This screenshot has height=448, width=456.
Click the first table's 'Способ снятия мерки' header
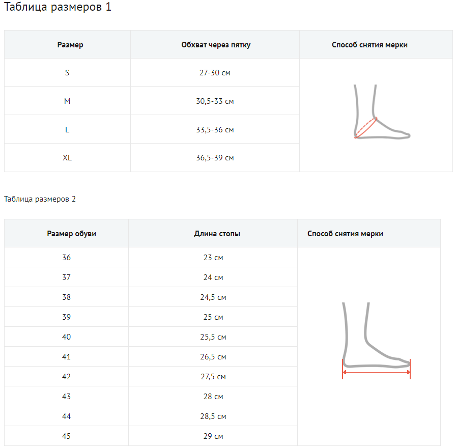pos(369,45)
